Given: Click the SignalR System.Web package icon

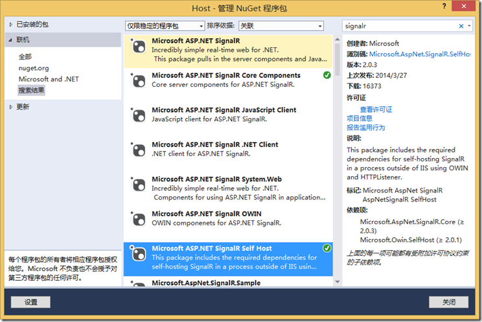Looking at the screenshot, I should point(139,185).
